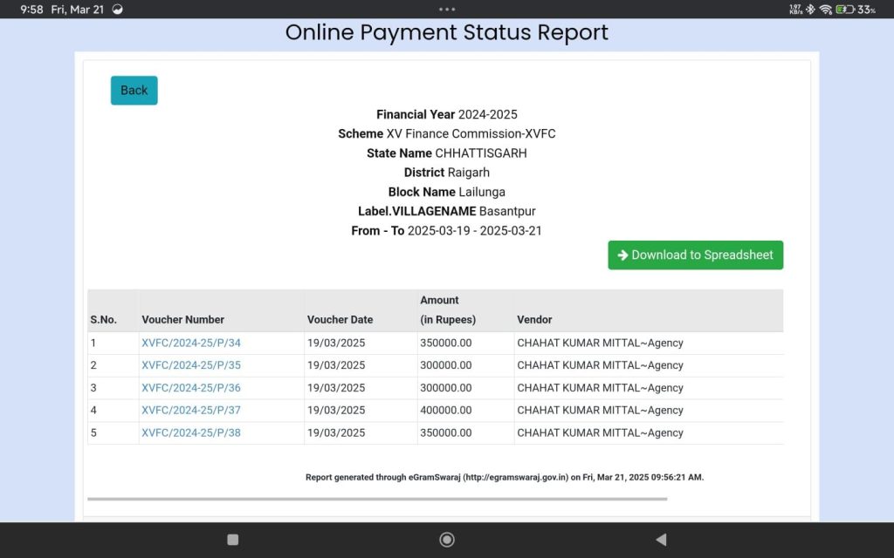The height and width of the screenshot is (558, 894).
Task: Click Download to Spreadsheet button
Action: (x=695, y=255)
